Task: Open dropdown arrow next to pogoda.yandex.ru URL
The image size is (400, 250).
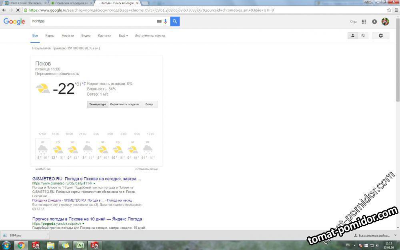Action: pos(84,224)
